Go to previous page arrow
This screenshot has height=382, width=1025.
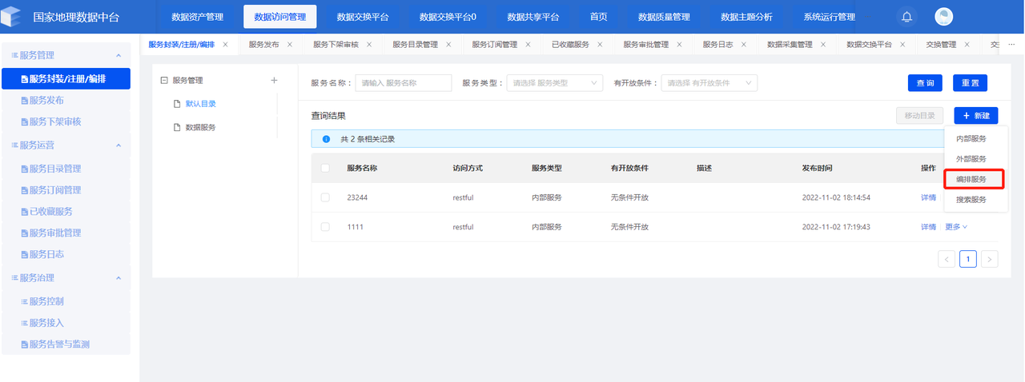click(947, 259)
